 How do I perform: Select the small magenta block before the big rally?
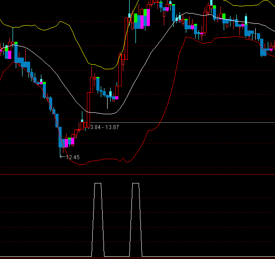click(x=116, y=97)
